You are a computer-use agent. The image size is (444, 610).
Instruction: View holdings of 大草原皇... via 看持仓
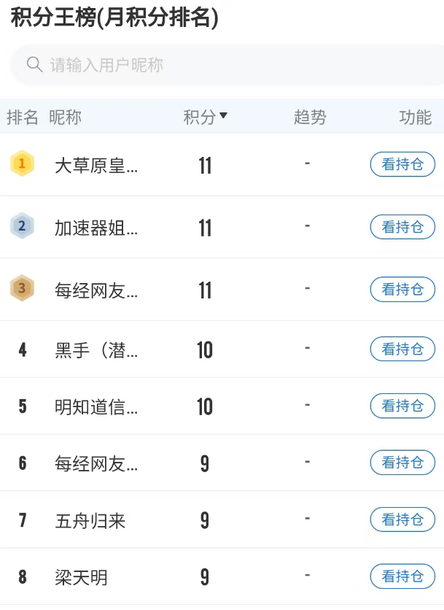click(402, 164)
